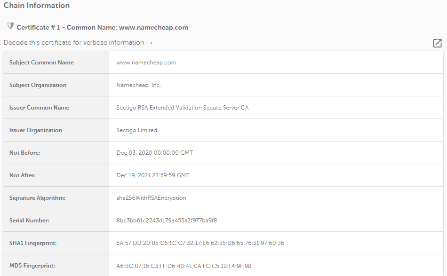Click the Sectigo RSA Extended Validation issuer value
The width and height of the screenshot is (447, 276).
[183, 107]
